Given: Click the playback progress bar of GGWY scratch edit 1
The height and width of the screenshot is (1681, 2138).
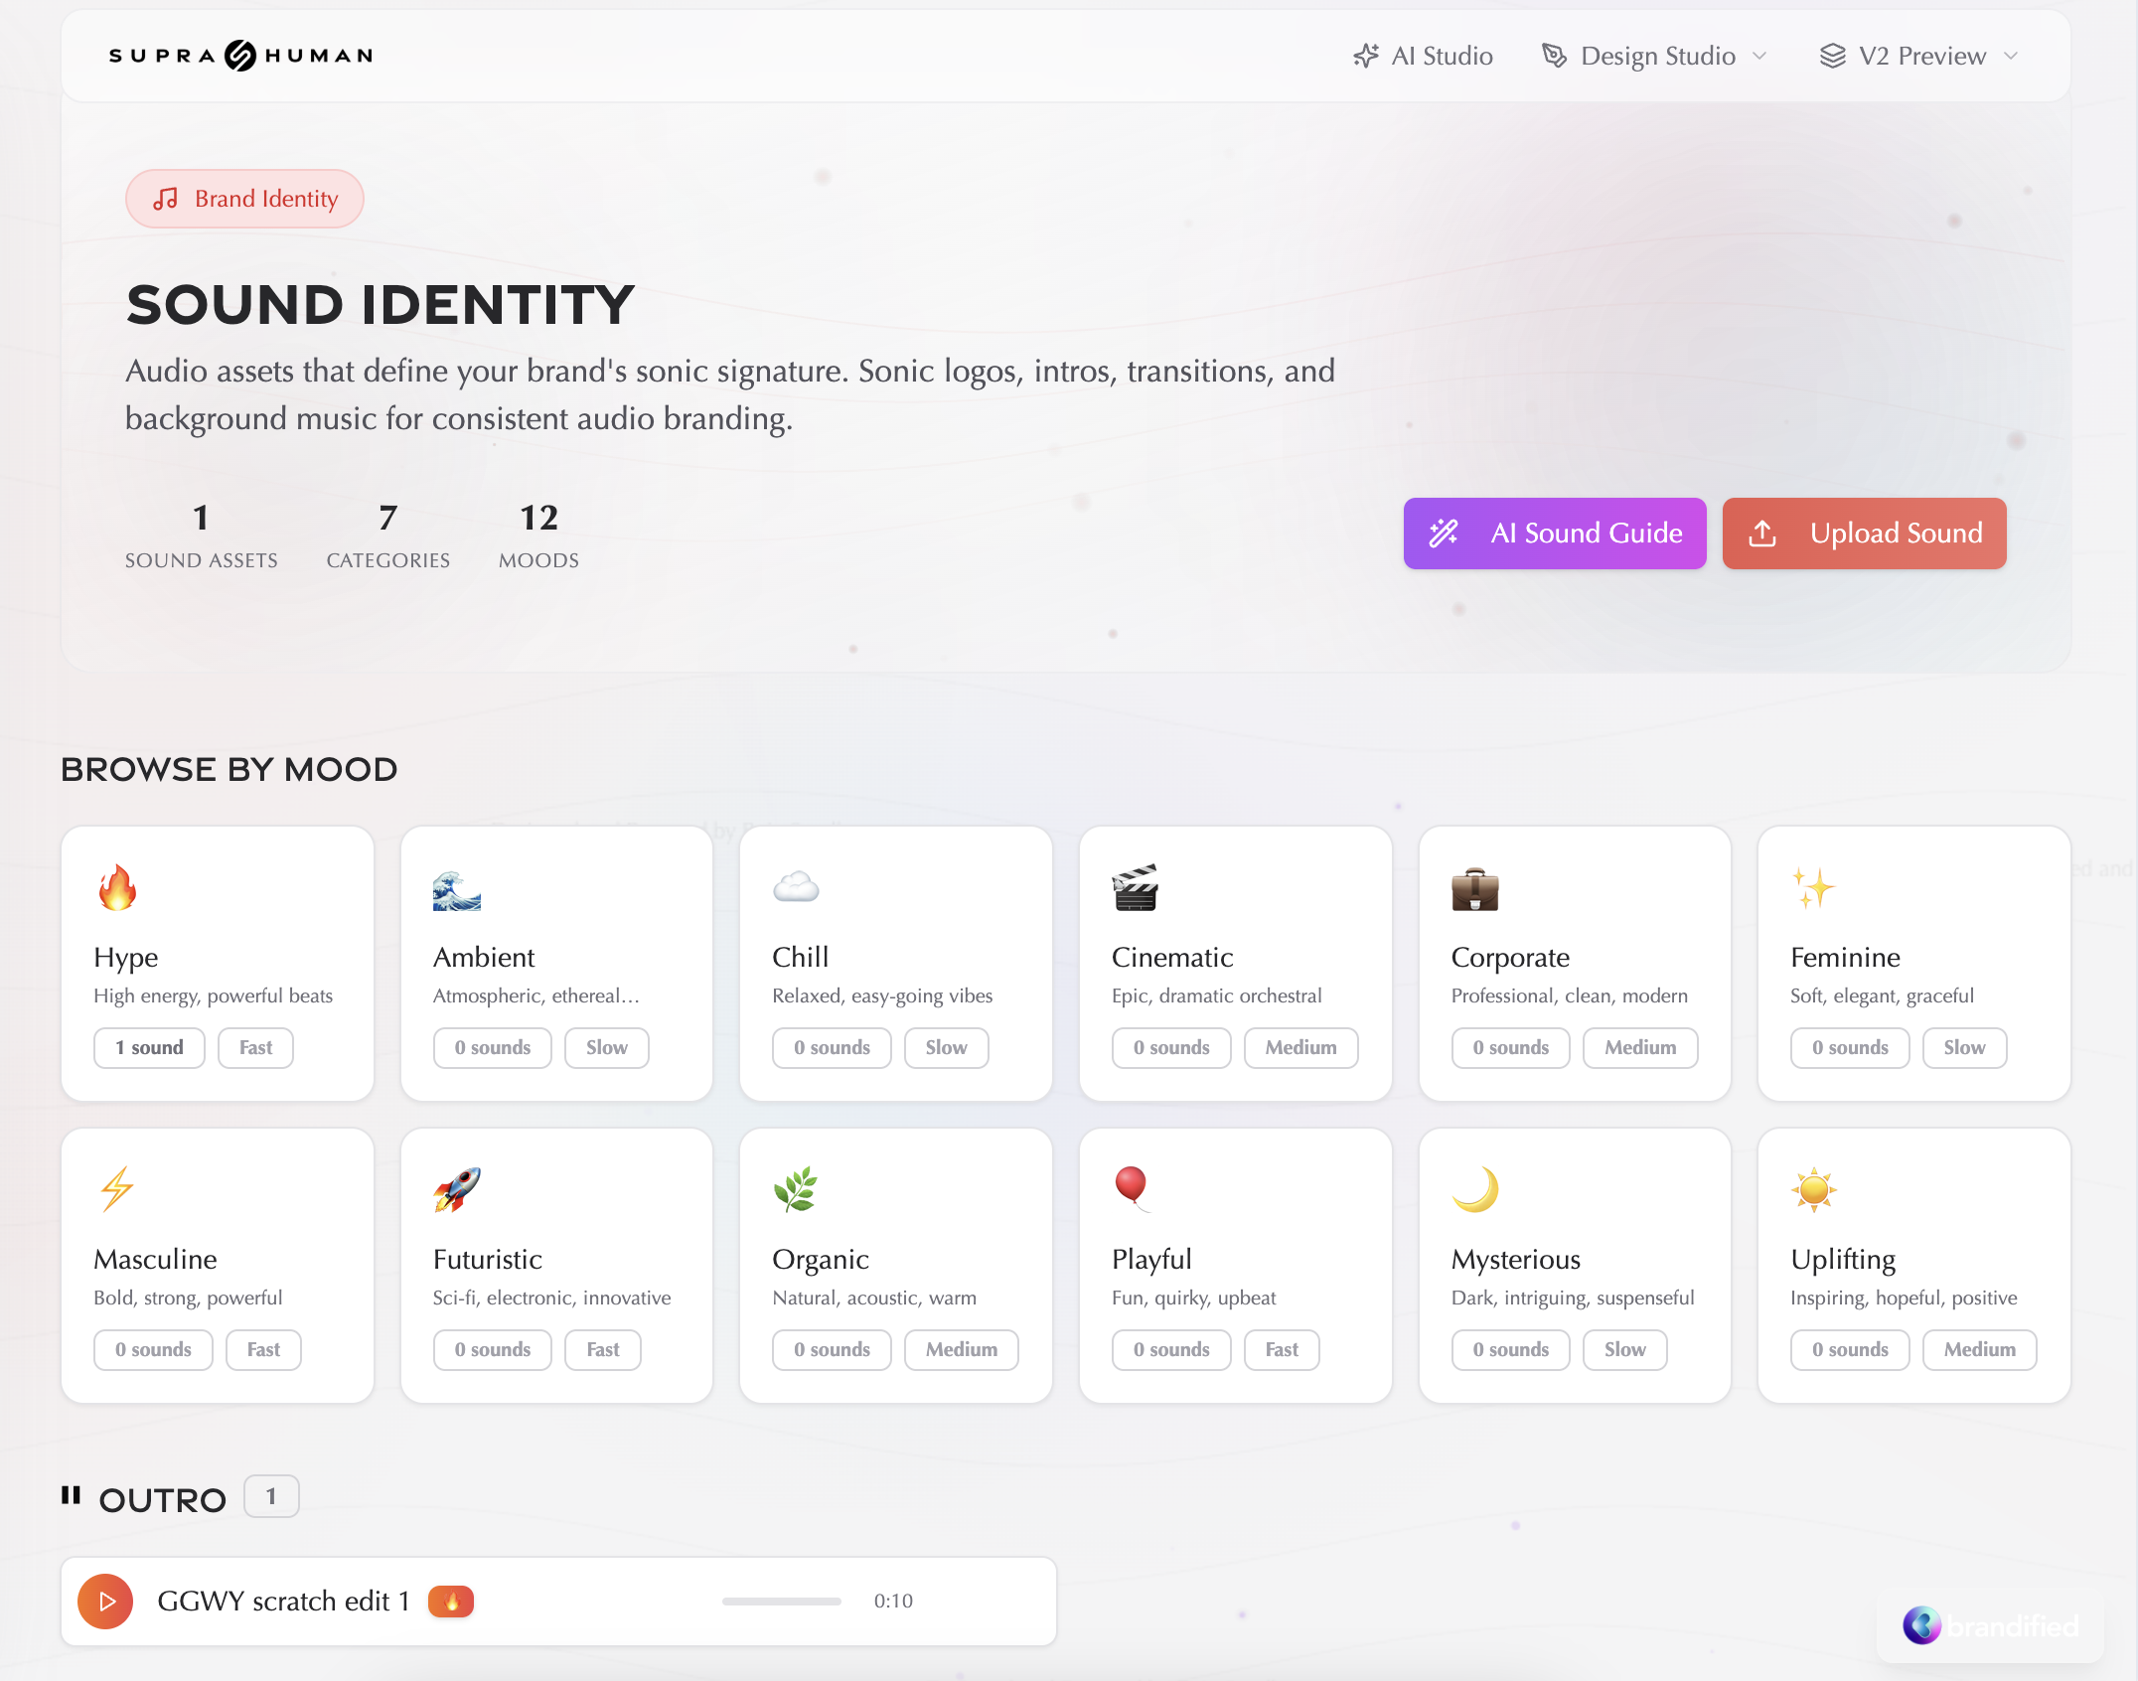Looking at the screenshot, I should [781, 1601].
